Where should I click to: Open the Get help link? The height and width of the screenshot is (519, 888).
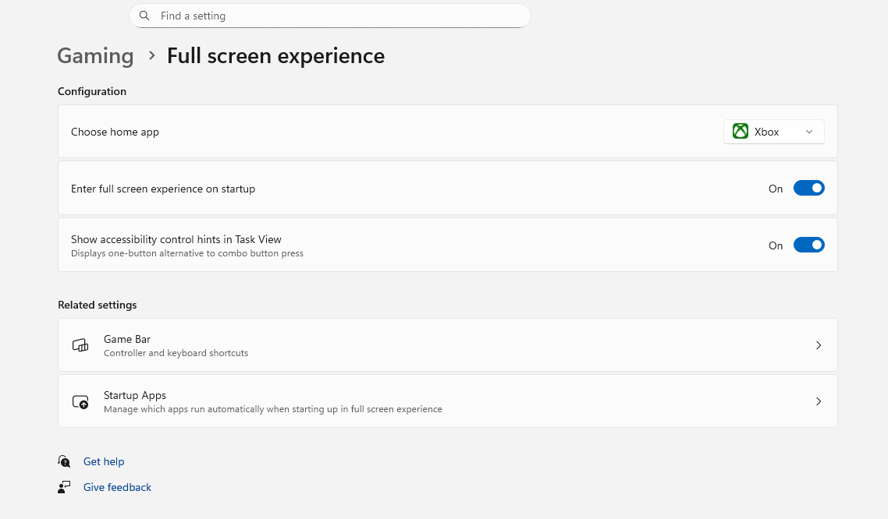point(104,461)
